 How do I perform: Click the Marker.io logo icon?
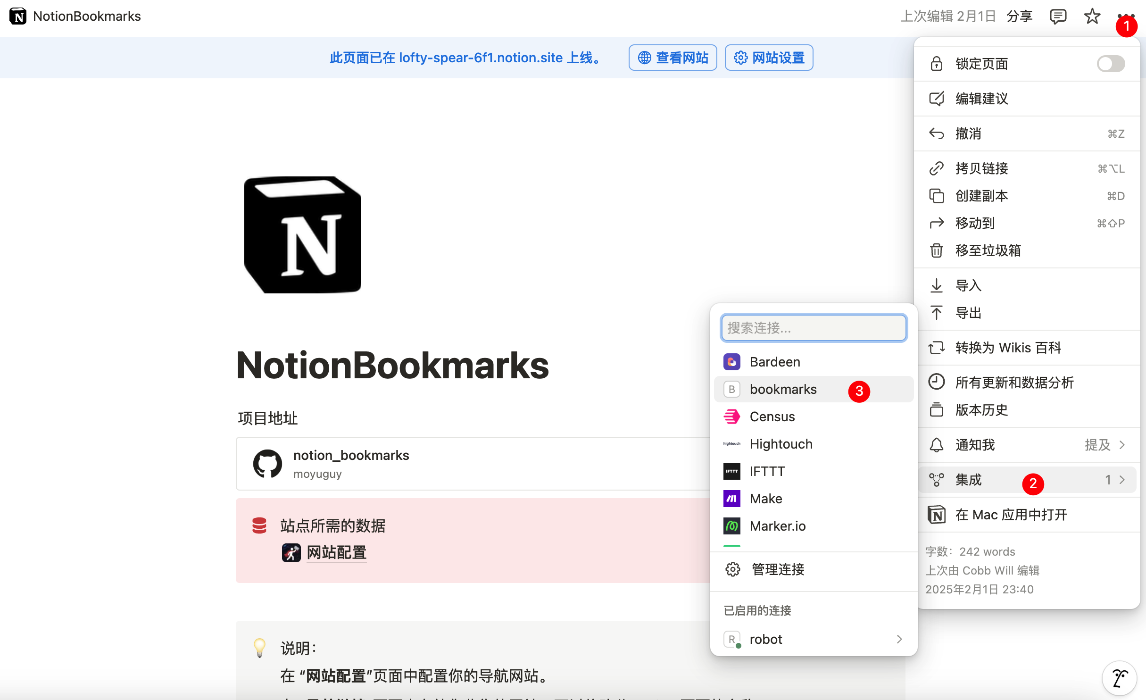(x=731, y=526)
